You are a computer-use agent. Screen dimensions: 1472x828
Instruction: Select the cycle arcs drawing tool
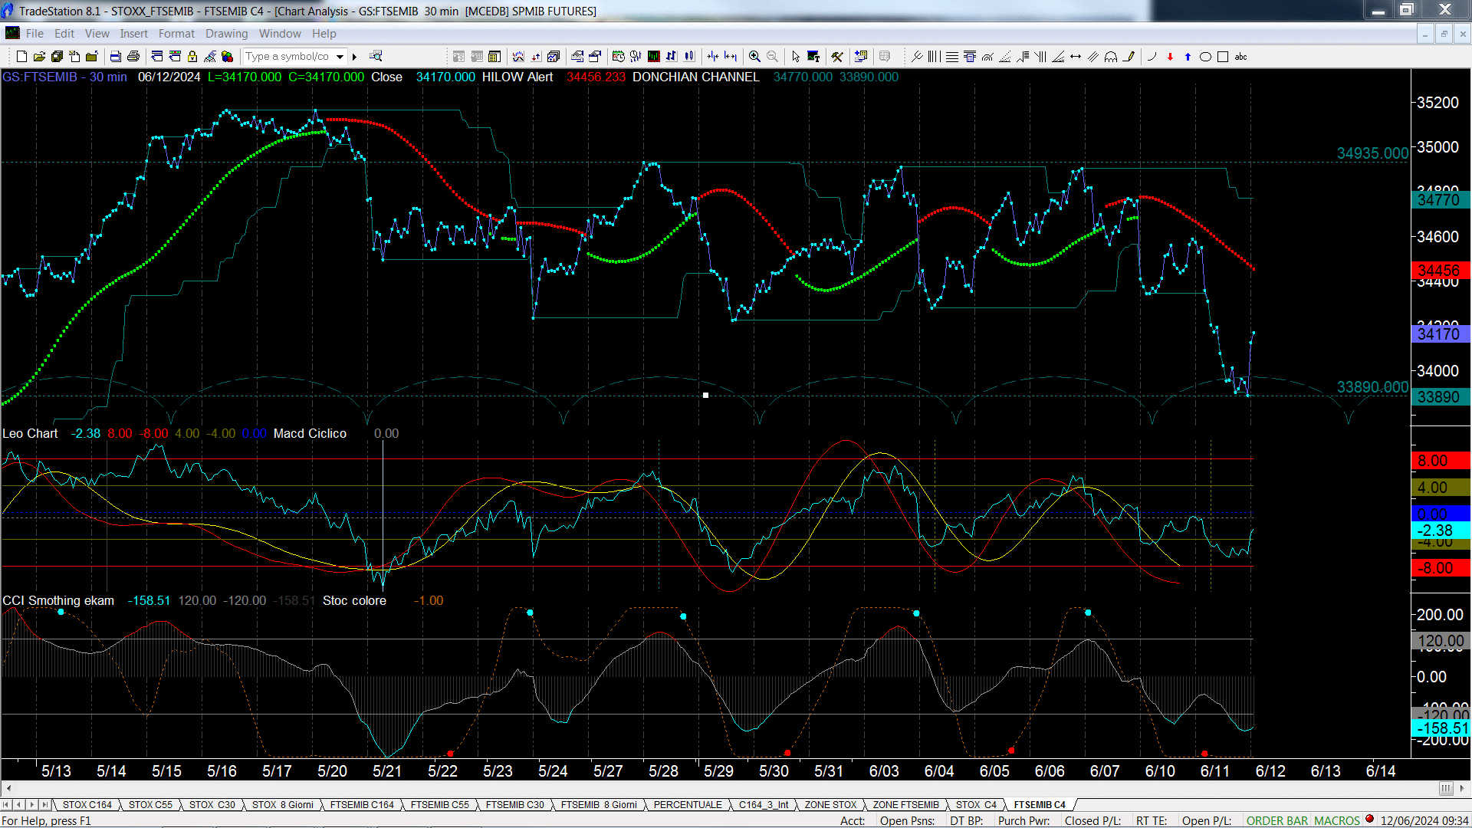(1111, 57)
